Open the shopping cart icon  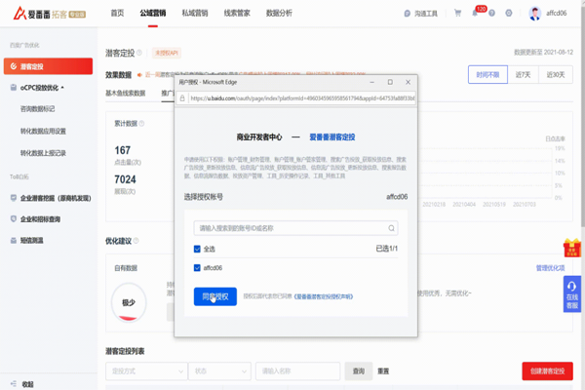(457, 13)
